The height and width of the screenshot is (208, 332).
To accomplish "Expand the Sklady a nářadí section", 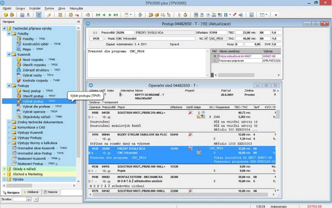I will click(x=4, y=169).
